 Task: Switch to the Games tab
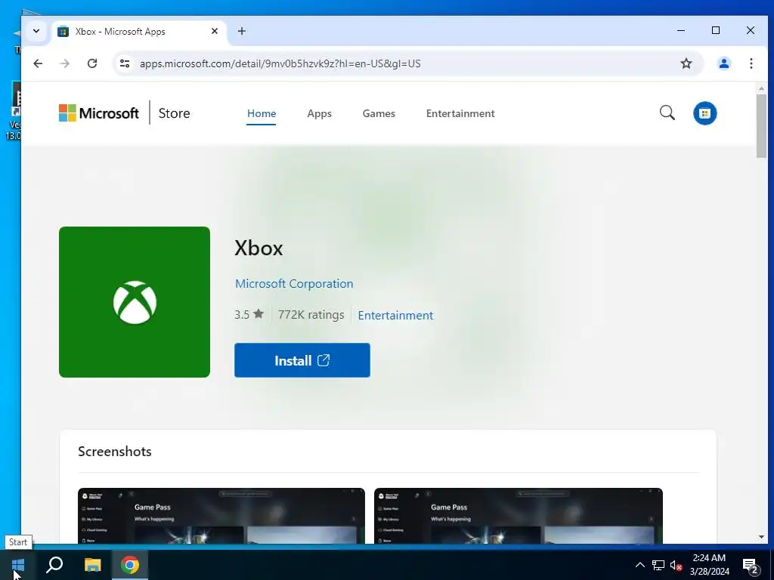(x=379, y=113)
